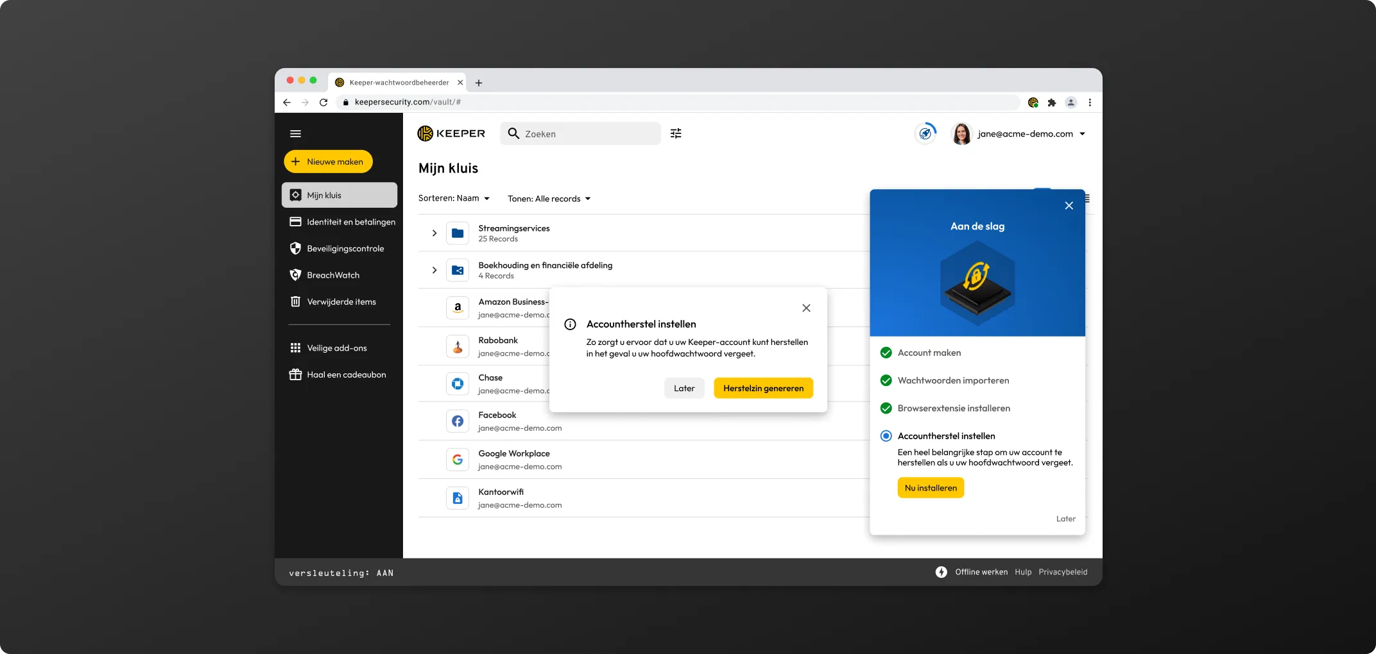Image resolution: width=1376 pixels, height=654 pixels.
Task: Click the hexagon vault illustration
Action: (x=977, y=283)
